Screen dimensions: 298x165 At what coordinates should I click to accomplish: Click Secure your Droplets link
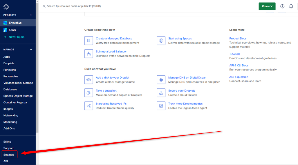(x=182, y=90)
